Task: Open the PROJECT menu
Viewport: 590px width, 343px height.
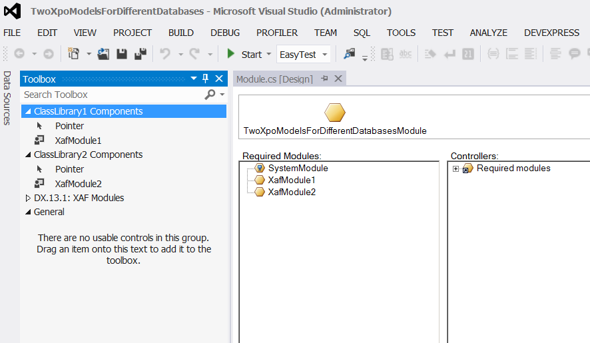Action: point(133,33)
